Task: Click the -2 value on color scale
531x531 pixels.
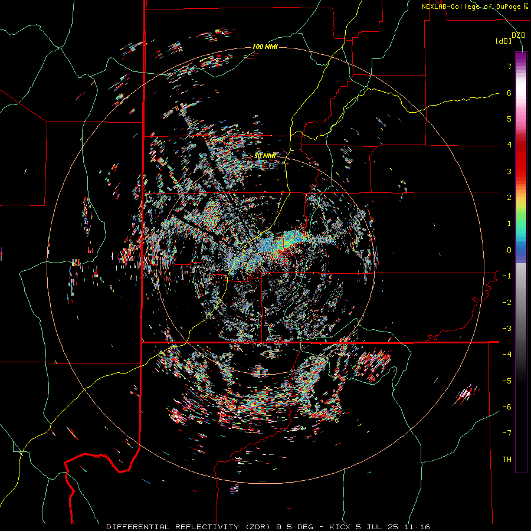Action: (507, 303)
